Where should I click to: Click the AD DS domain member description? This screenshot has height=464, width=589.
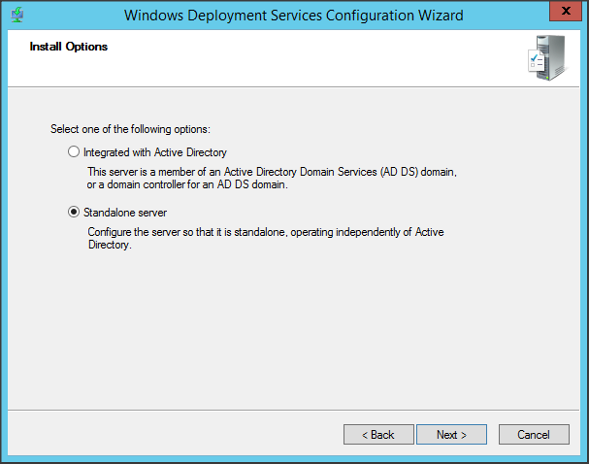coord(272,179)
